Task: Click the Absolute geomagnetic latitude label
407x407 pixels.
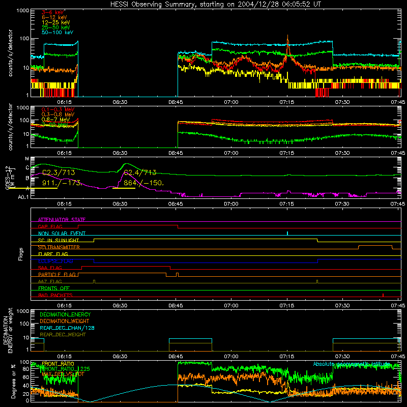Action: (352, 364)
